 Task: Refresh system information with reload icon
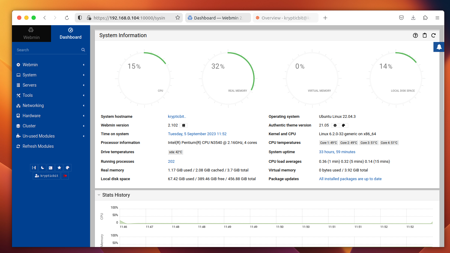click(x=433, y=35)
